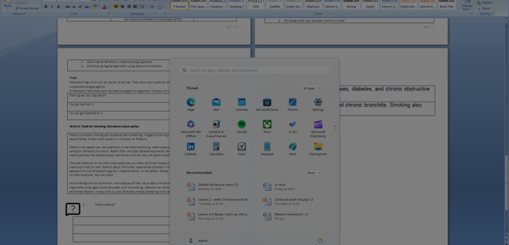Align text right in Word
This screenshot has height=245, width=509.
tap(129, 6)
